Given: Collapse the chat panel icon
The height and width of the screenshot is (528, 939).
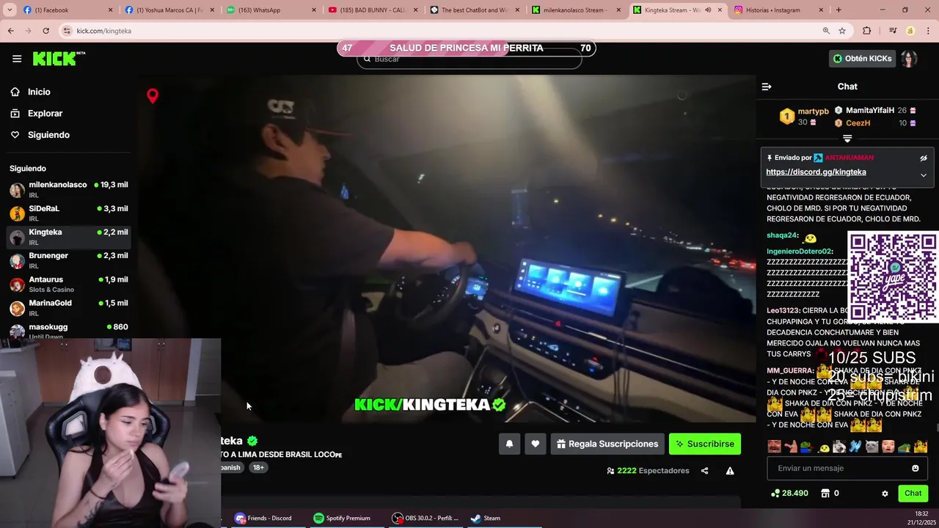Looking at the screenshot, I should 767,87.
